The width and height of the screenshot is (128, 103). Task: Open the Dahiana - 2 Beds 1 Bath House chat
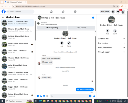coord(17,37)
